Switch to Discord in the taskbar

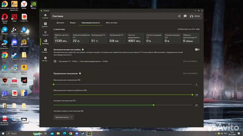77,133
